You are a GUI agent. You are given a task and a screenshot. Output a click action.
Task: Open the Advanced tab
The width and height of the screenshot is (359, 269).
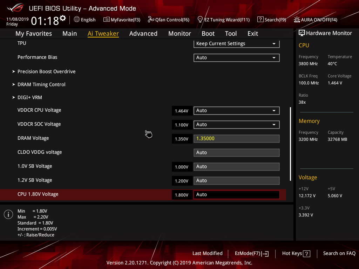tap(143, 34)
